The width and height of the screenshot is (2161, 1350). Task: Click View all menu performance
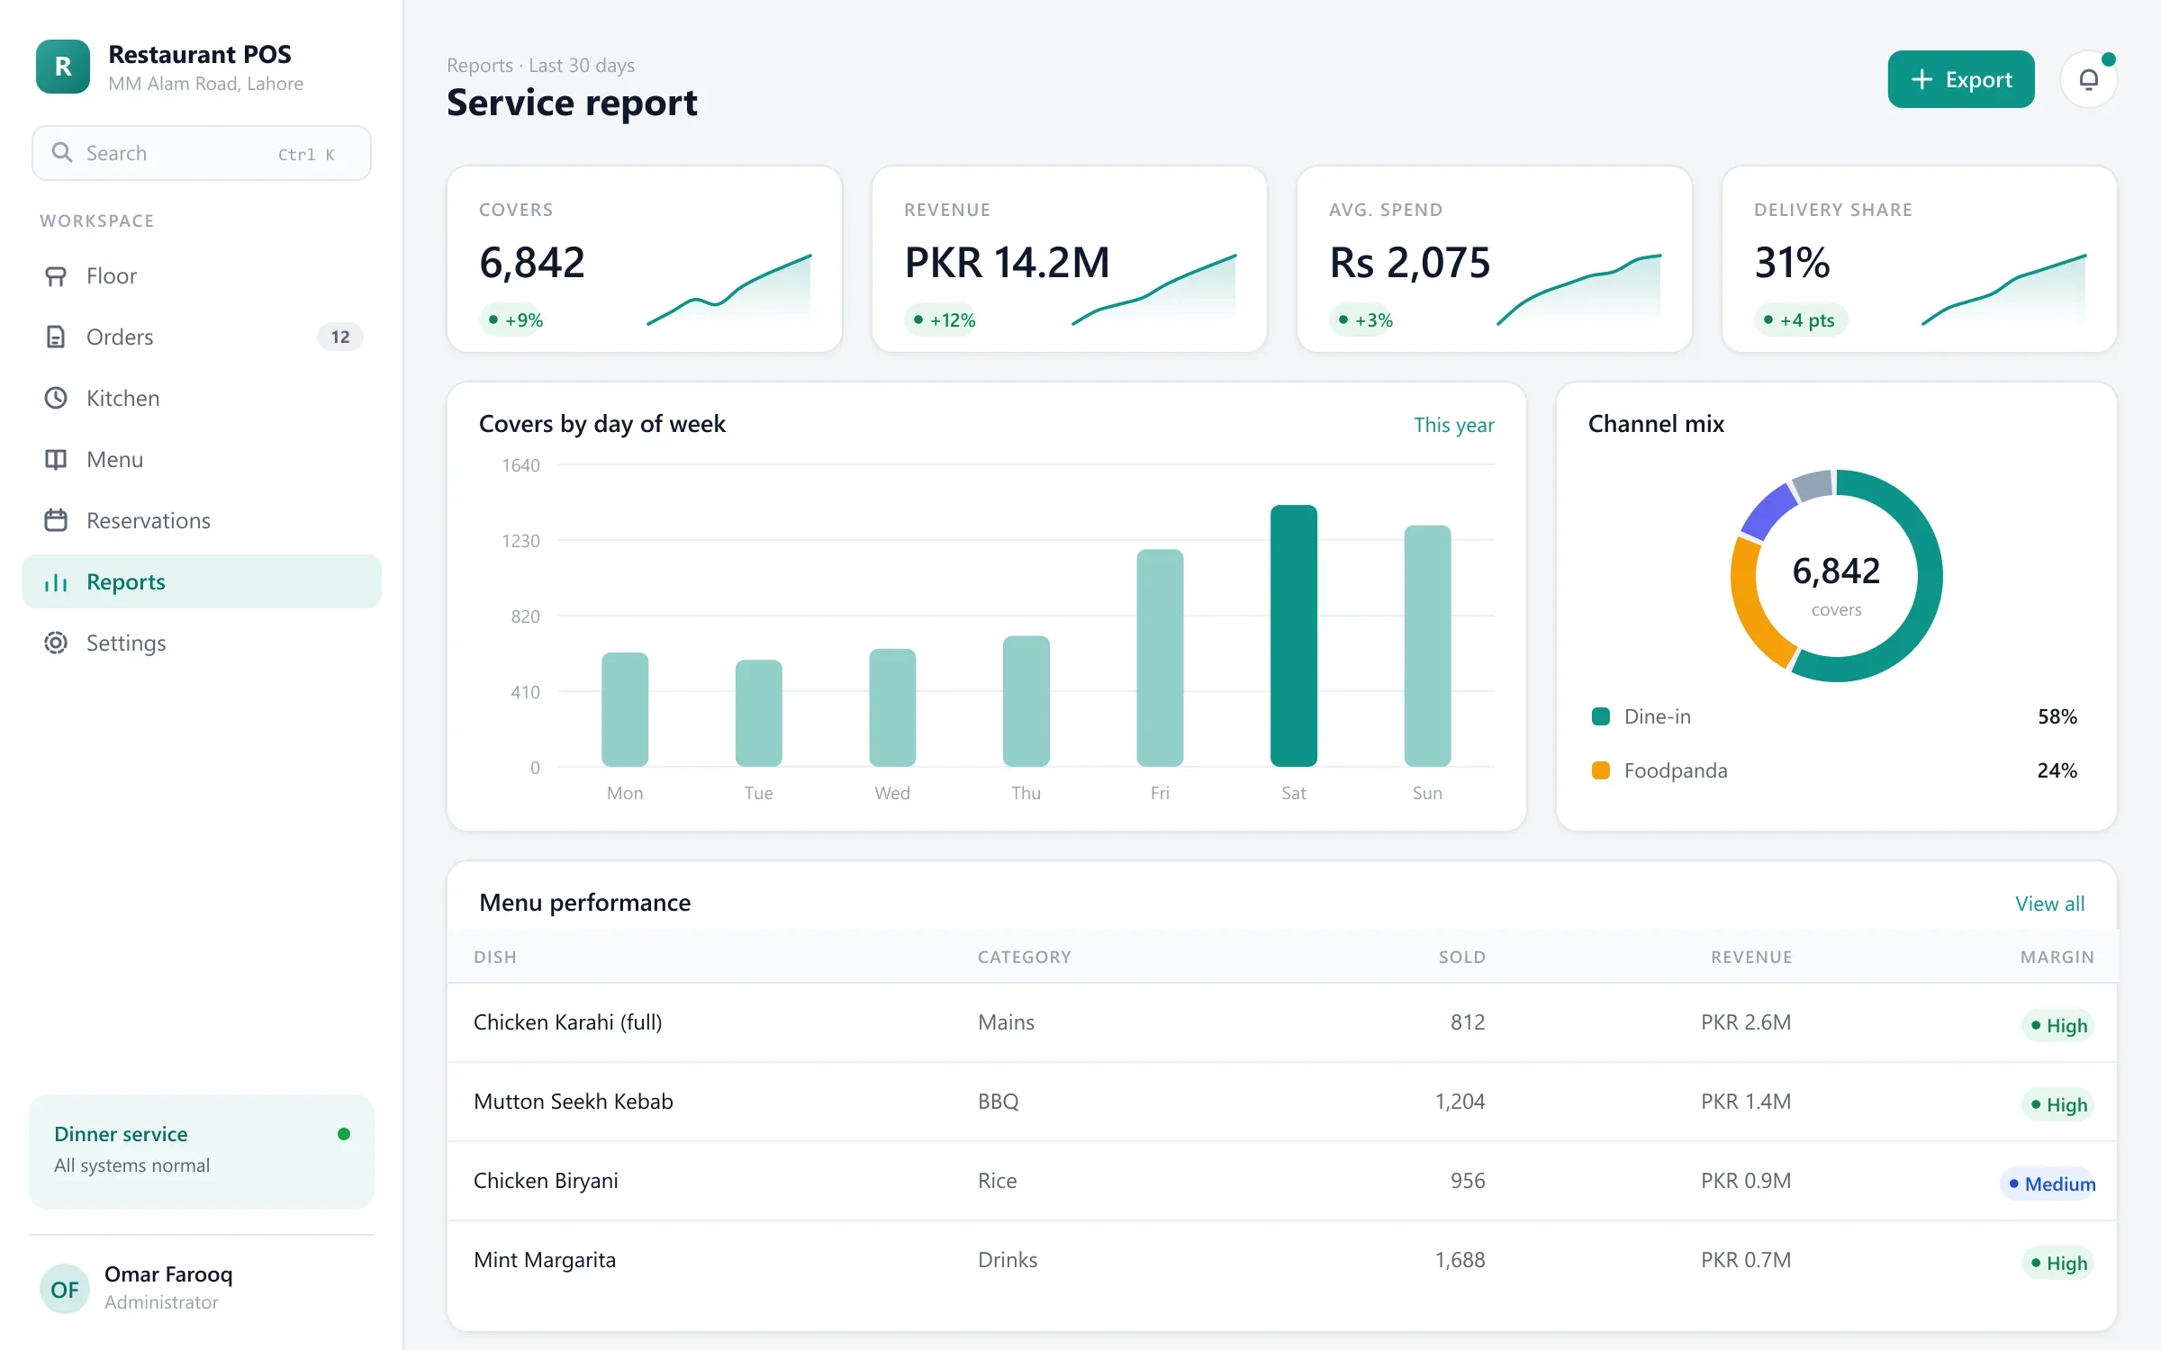pos(2049,904)
